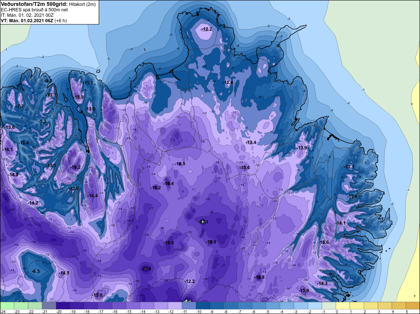420x314 pixels.
Task: Click the -16.4 temperature reading
Action: [93, 196]
